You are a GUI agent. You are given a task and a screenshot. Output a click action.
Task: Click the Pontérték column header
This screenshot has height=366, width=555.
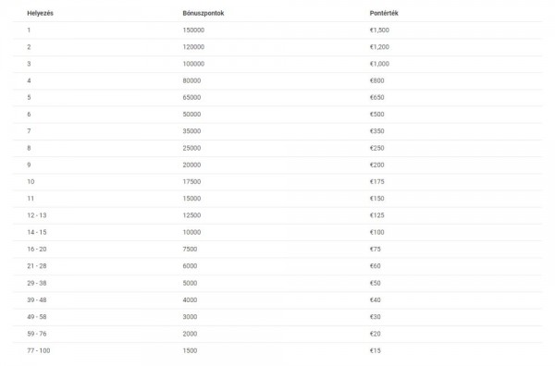pyautogui.click(x=384, y=13)
